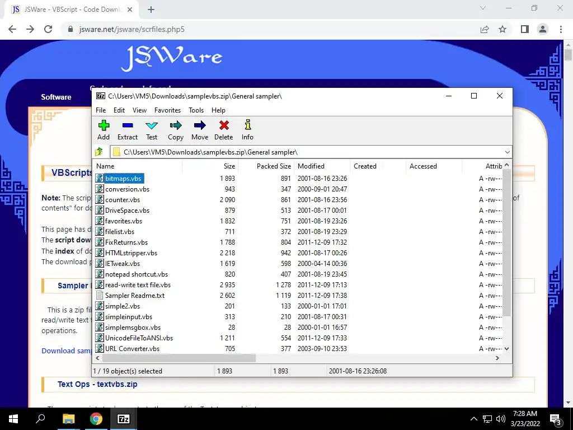This screenshot has height=430, width=573.
Task: Select the bitmaps.vbs file icon
Action: pyautogui.click(x=100, y=178)
